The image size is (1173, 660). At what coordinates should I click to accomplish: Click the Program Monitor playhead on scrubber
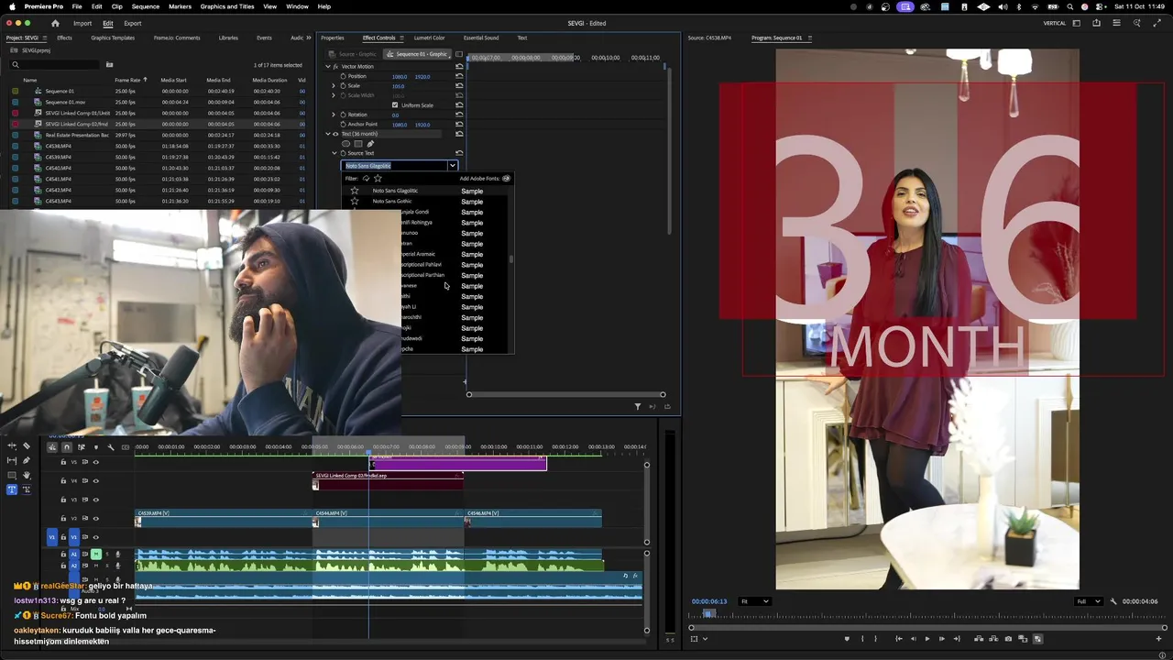(708, 613)
